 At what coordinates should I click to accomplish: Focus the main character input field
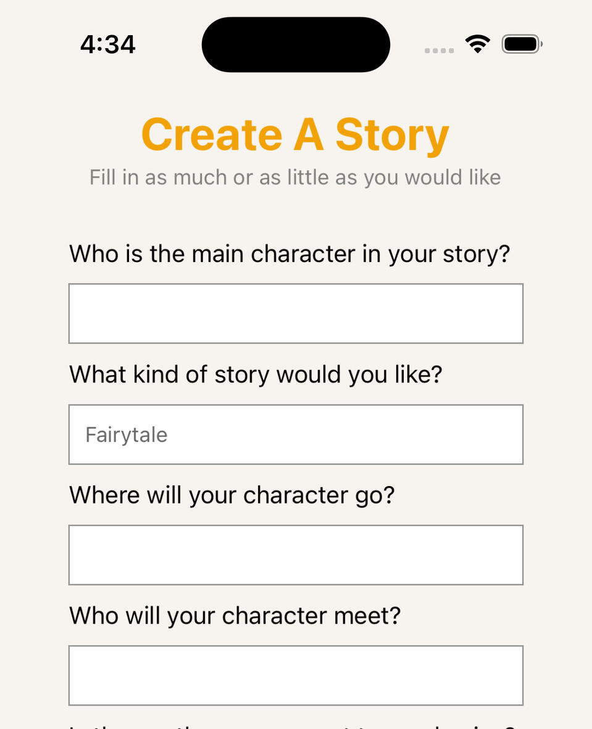pyautogui.click(x=296, y=313)
